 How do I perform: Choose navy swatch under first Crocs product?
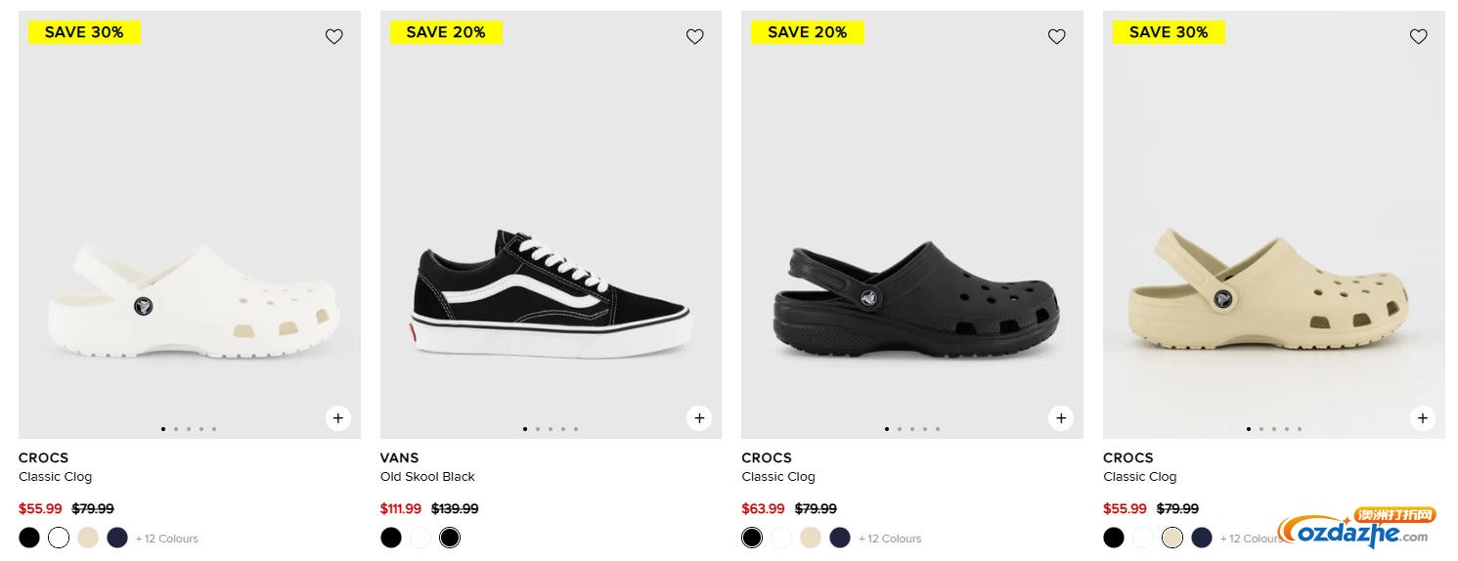coord(117,538)
